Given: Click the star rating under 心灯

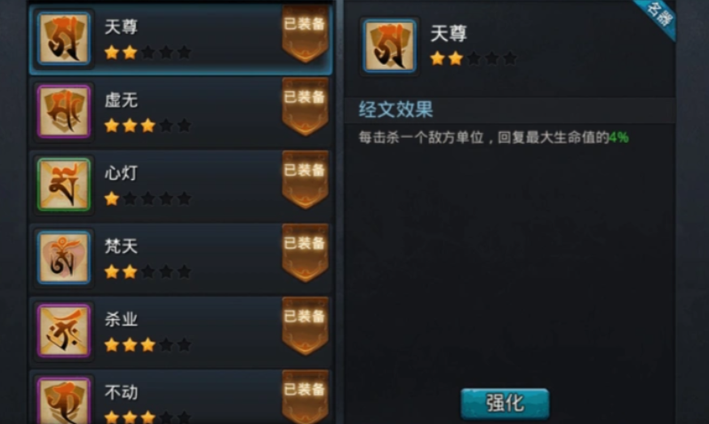Looking at the screenshot, I should click(x=147, y=199).
